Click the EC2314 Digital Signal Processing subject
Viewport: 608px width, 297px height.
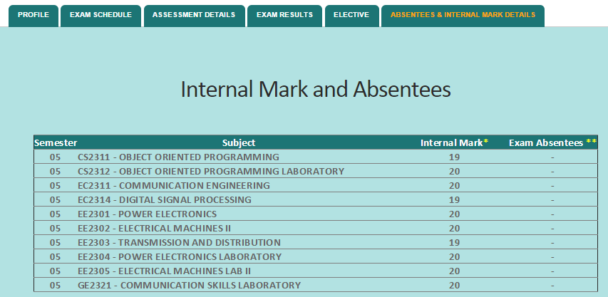pos(165,200)
